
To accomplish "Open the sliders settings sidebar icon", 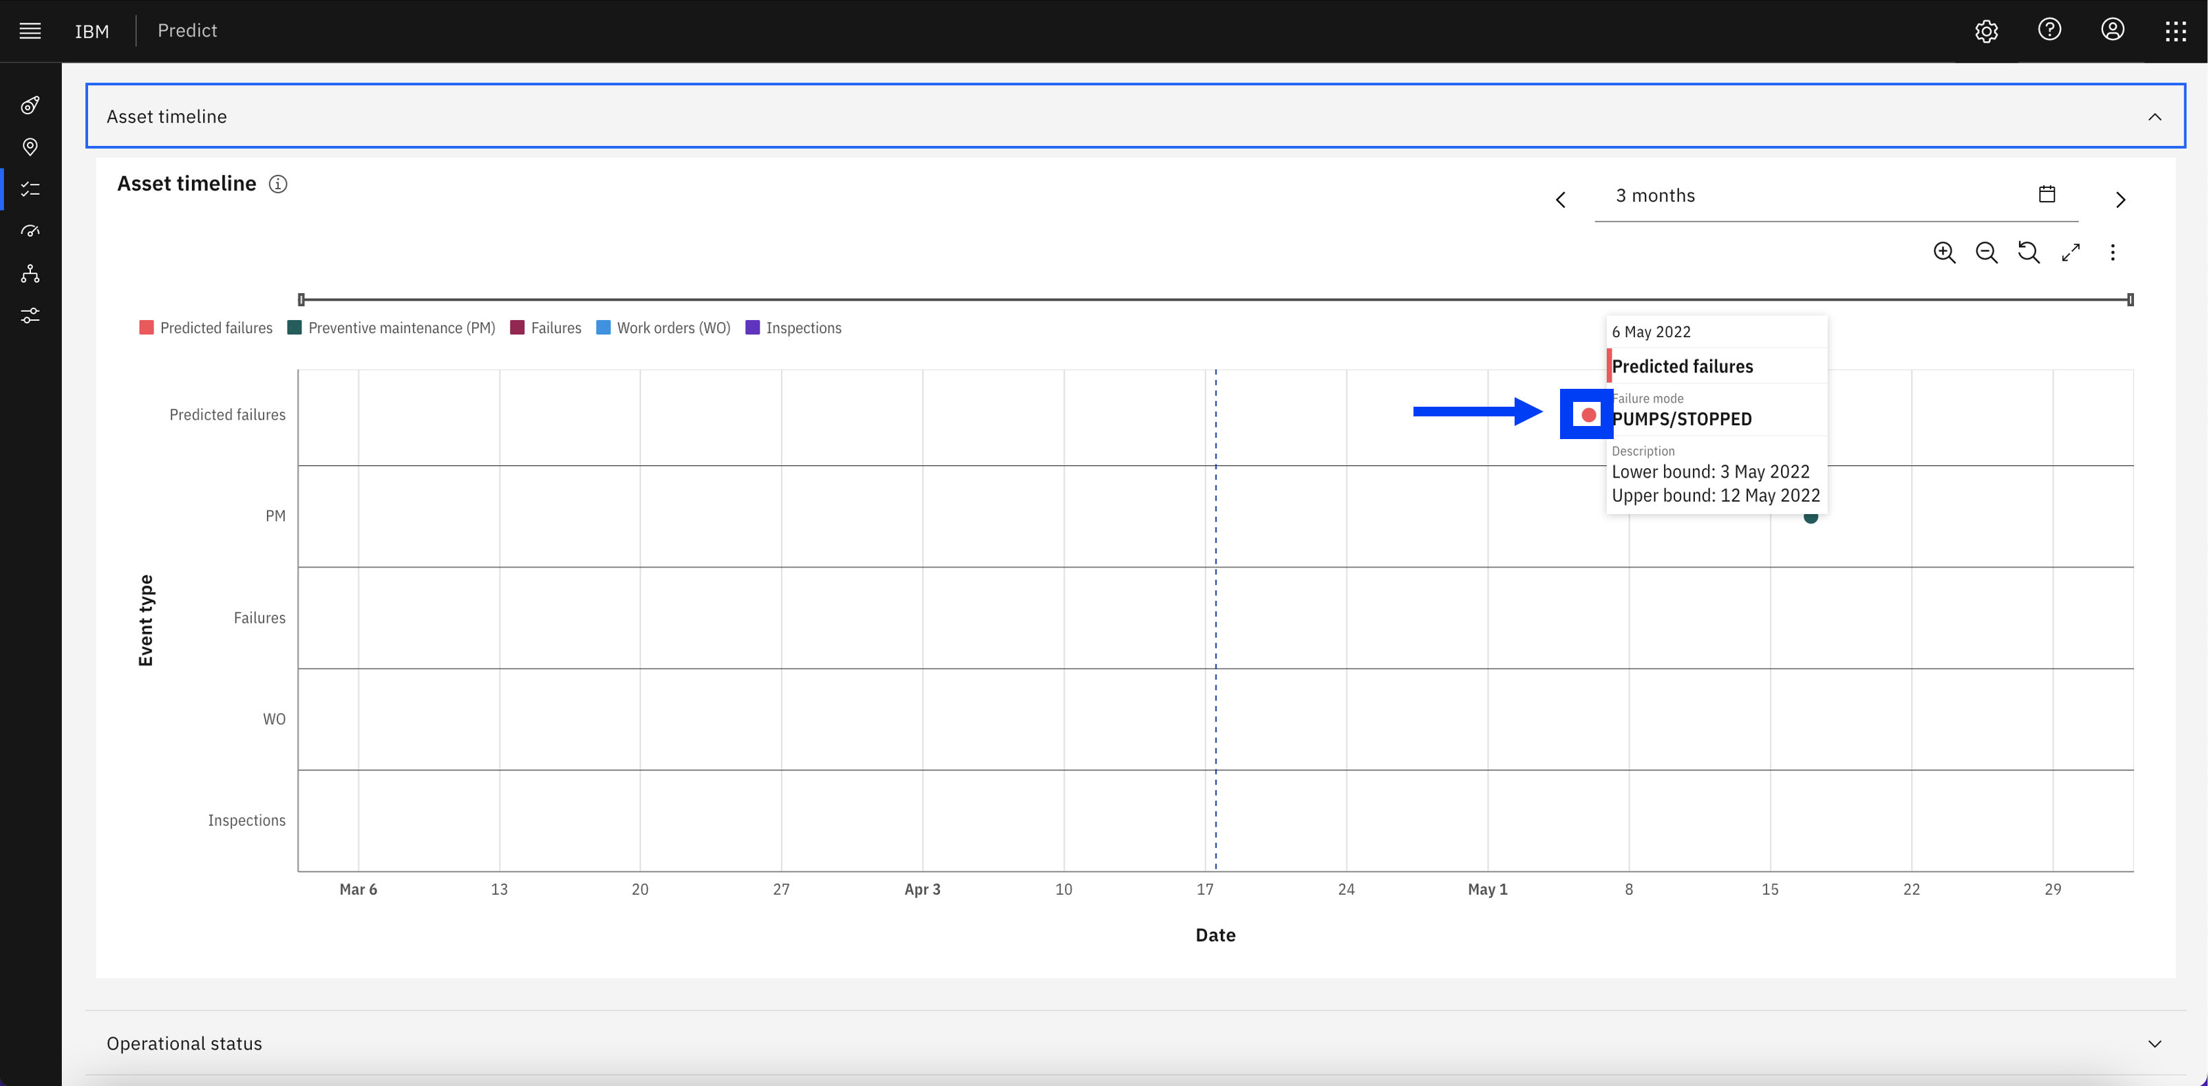I will pyautogui.click(x=30, y=316).
